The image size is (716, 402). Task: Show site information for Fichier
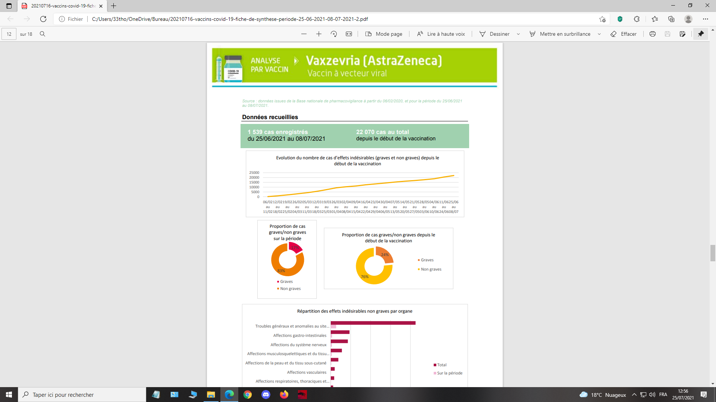pyautogui.click(x=71, y=19)
